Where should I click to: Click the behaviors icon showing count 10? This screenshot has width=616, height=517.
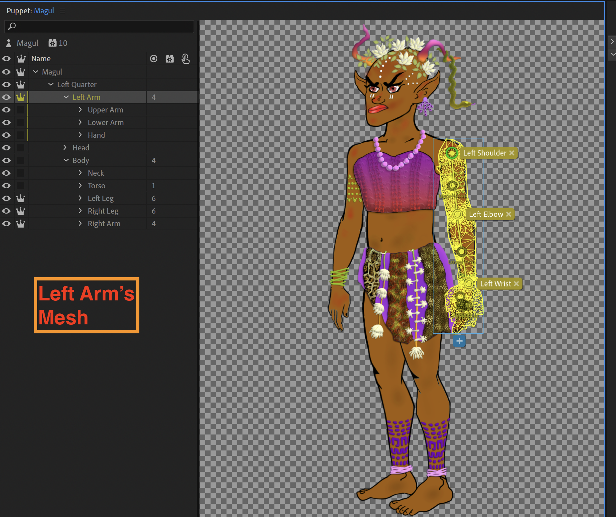[53, 43]
